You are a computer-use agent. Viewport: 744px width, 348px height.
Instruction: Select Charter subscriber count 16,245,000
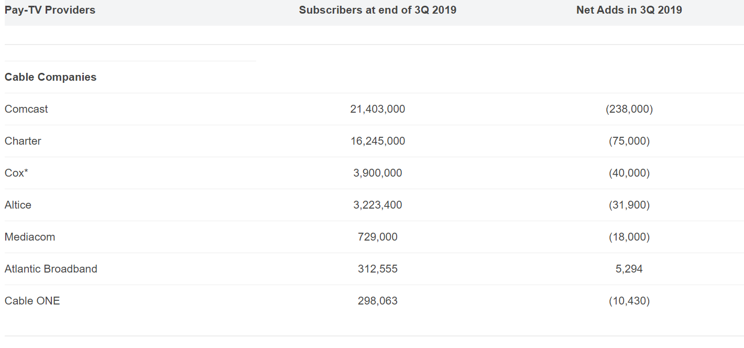[x=378, y=141]
